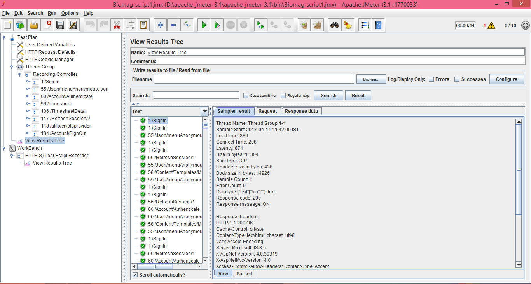
Task: Click the Configure button
Action: coord(507,79)
